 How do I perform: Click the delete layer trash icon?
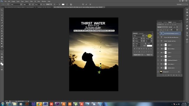click(179, 75)
